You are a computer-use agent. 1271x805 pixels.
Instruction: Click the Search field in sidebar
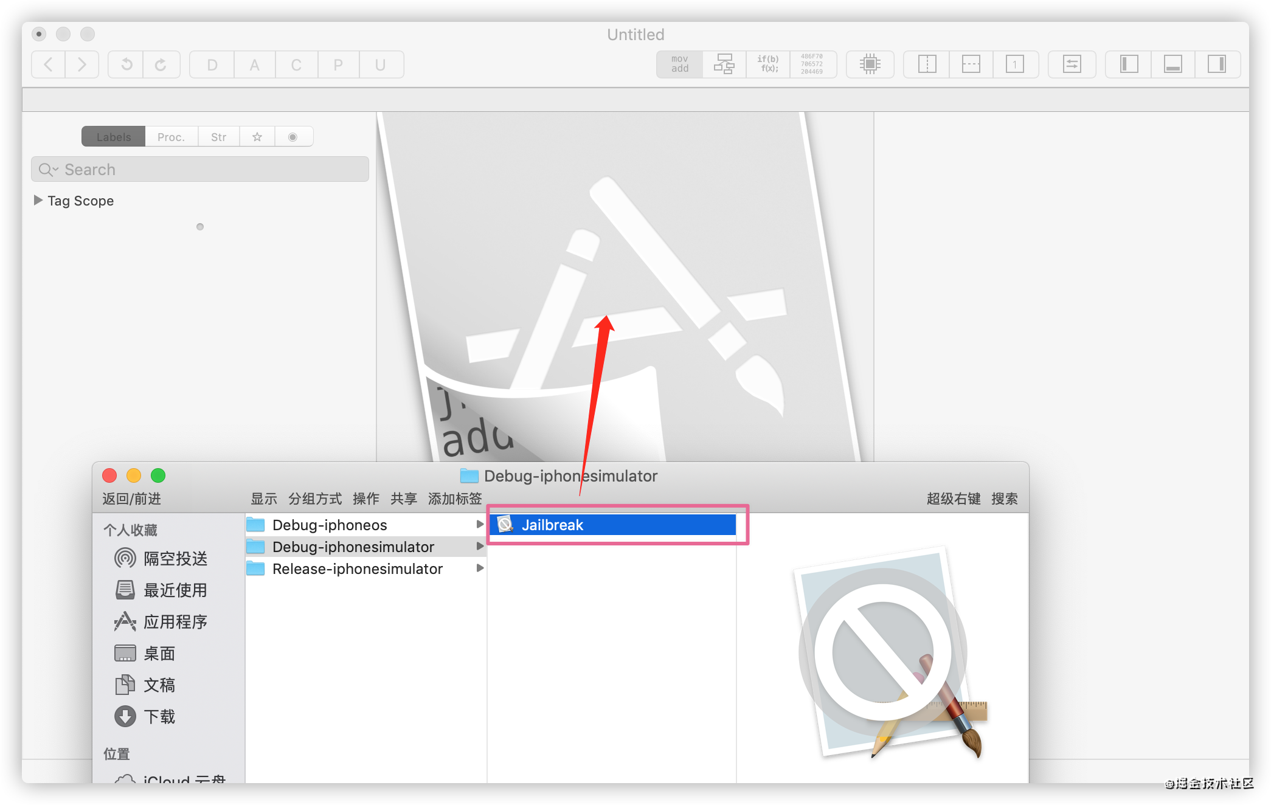click(x=201, y=170)
